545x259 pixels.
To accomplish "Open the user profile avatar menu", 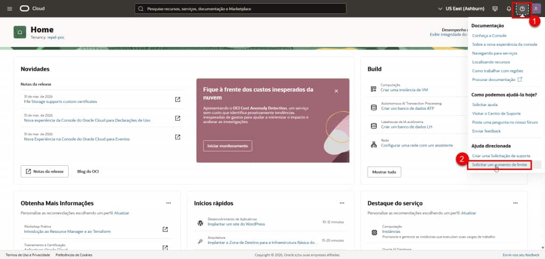I will 536,9.
